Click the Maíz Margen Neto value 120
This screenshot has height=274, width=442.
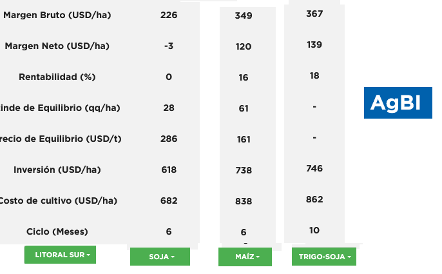tap(244, 46)
